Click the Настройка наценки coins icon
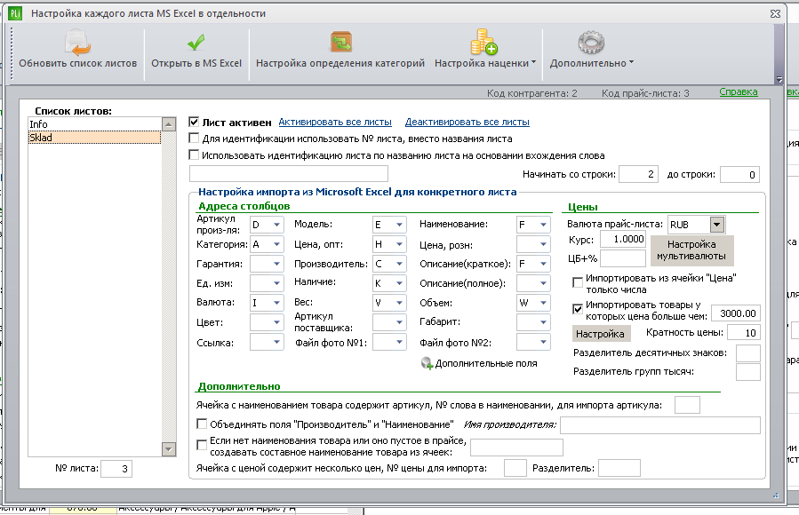The height and width of the screenshot is (515, 799). [x=483, y=42]
